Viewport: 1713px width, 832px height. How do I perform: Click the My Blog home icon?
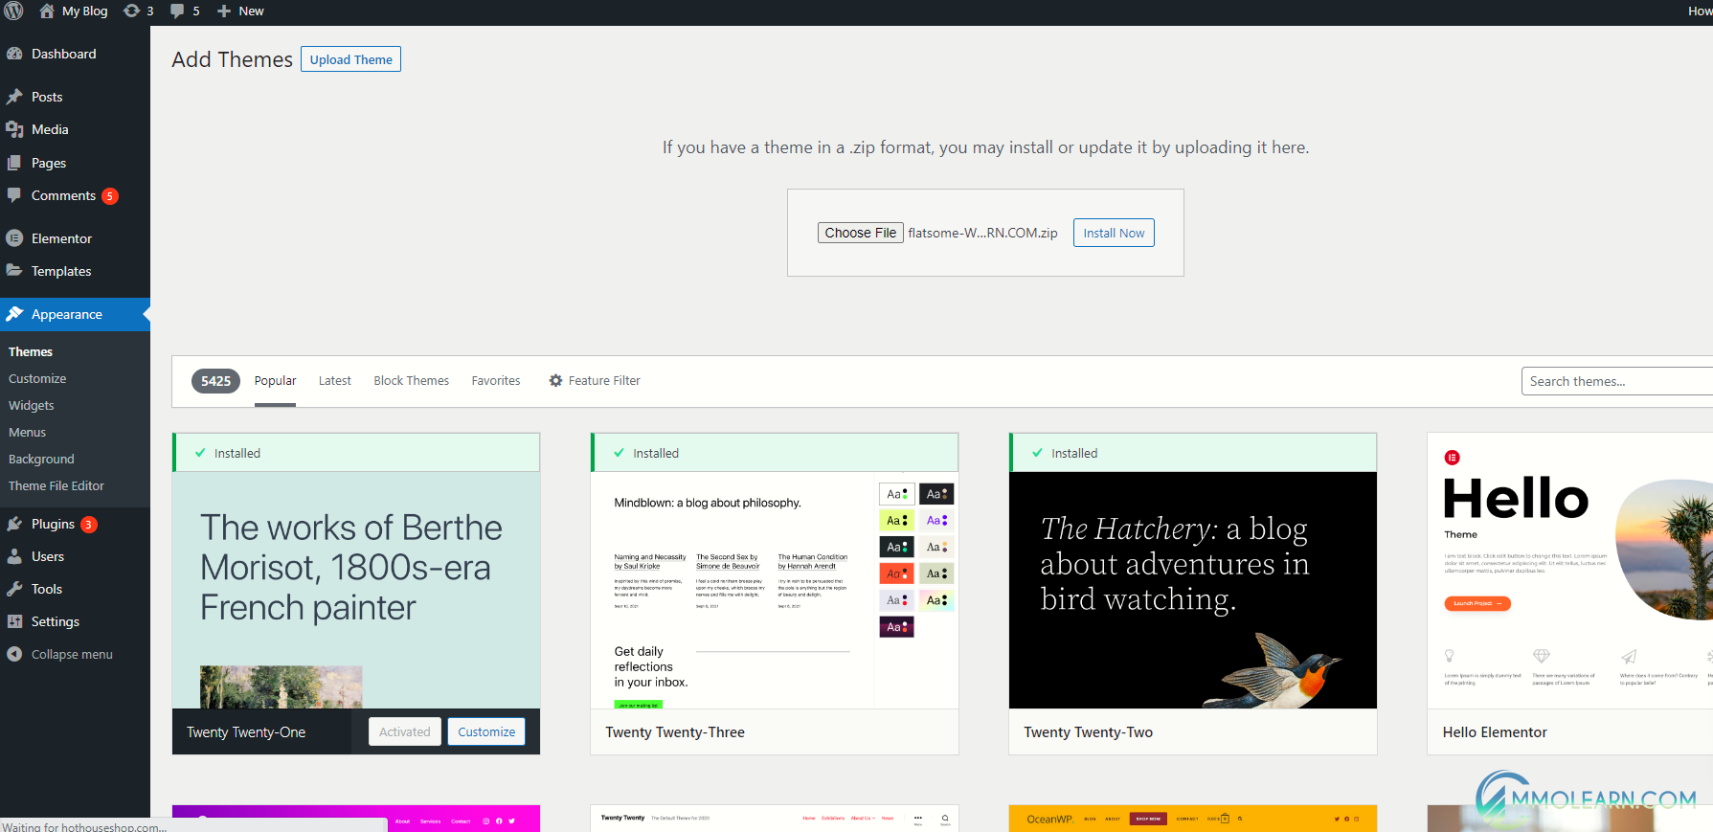(x=47, y=11)
